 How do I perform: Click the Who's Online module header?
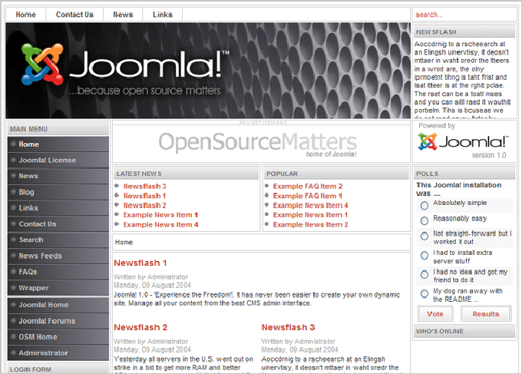click(x=464, y=331)
